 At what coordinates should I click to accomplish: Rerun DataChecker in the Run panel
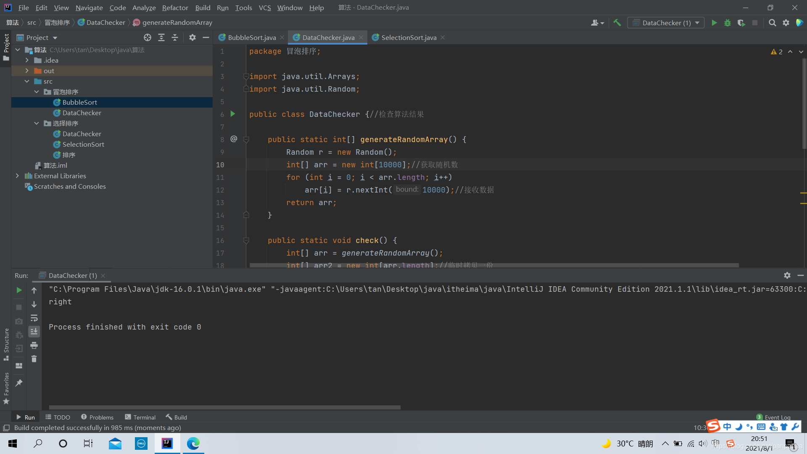19,290
